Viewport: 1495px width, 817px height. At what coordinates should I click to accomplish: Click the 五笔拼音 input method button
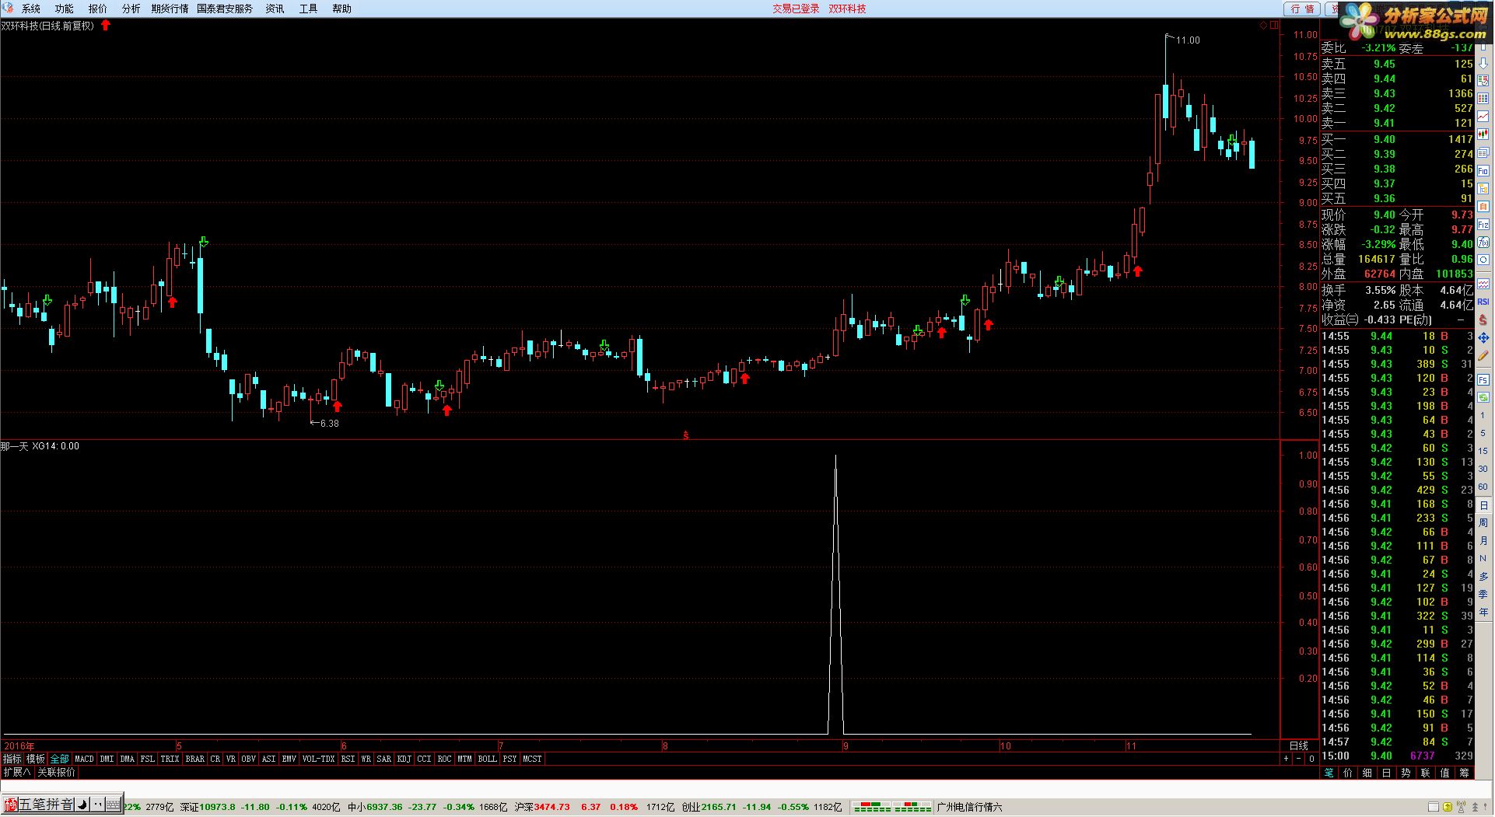(47, 805)
